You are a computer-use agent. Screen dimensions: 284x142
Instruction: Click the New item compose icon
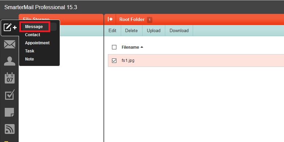click(10, 28)
